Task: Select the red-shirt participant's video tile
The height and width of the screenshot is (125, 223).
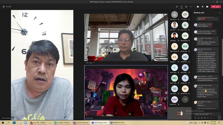Action: (126, 93)
